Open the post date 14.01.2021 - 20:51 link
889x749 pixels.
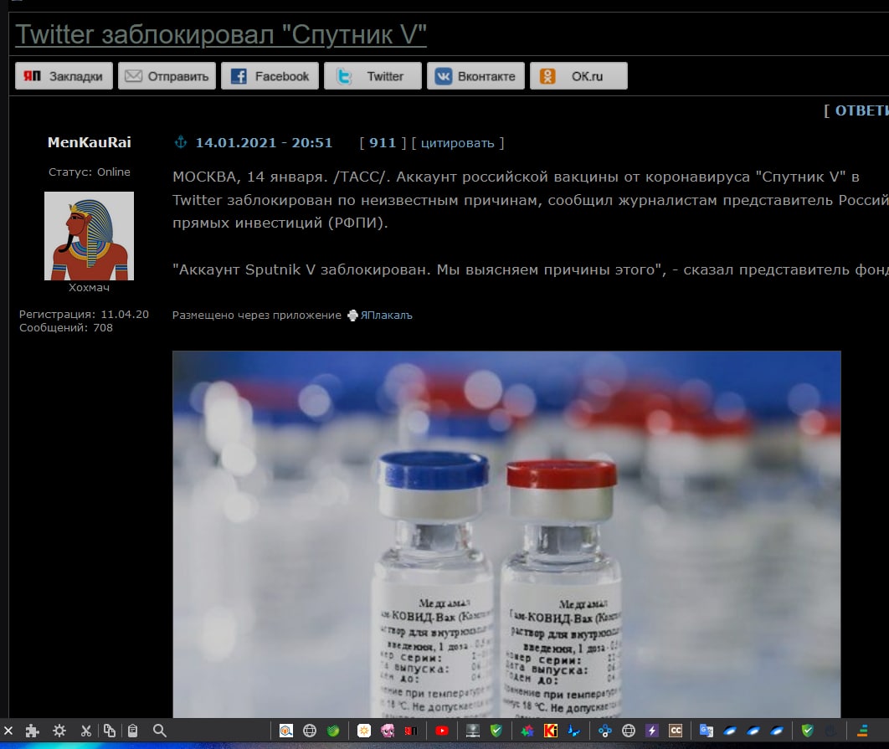(x=264, y=142)
